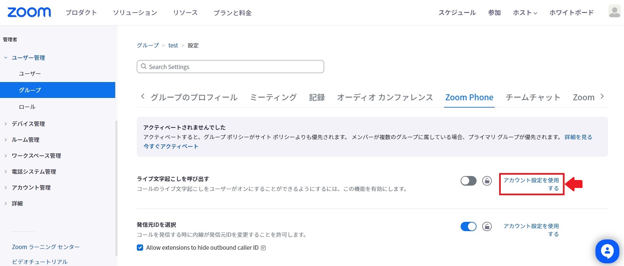Click the lock icon for ライブ文字起こしを呼び出す
The height and width of the screenshot is (266, 624).
(487, 181)
